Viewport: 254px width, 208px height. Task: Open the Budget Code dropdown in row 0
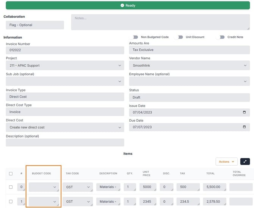coord(44,187)
